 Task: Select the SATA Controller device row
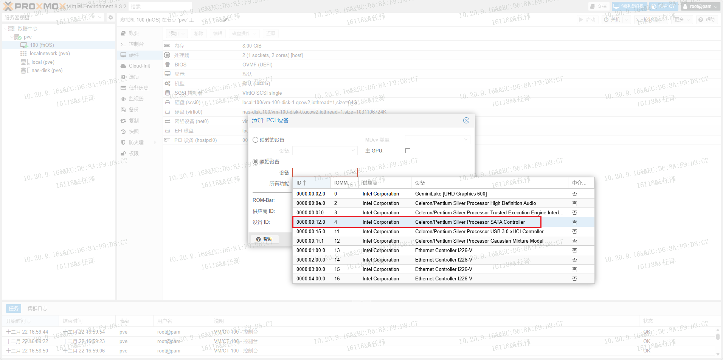coord(417,222)
